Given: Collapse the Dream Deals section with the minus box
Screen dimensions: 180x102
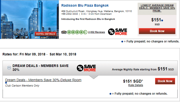Looking at the screenshot, I should [x=9, y=68].
